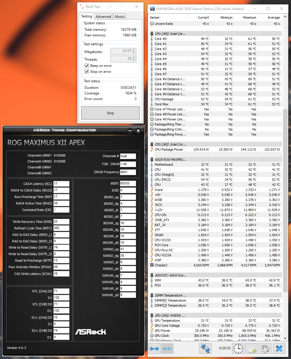This screenshot has width=291, height=359.
Task: Click the HWiNFO64 title bar app icon
Action: [152, 9]
